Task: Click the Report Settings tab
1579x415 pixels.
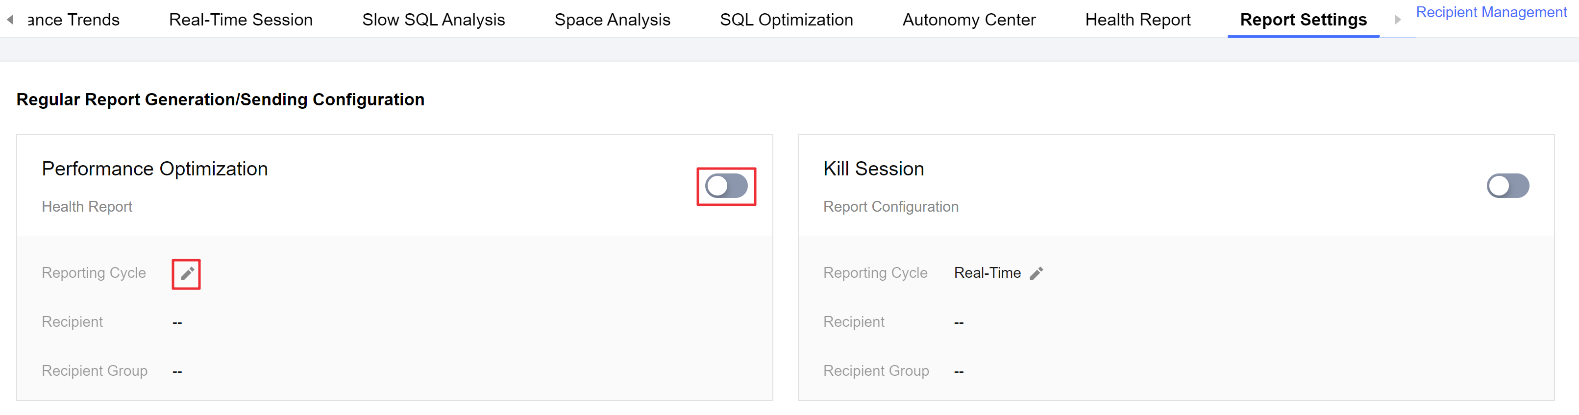Action: 1303,20
